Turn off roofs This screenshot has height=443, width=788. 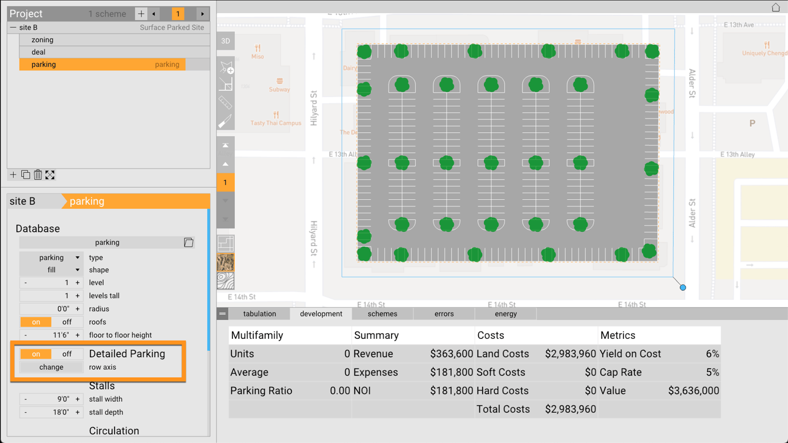pyautogui.click(x=67, y=322)
